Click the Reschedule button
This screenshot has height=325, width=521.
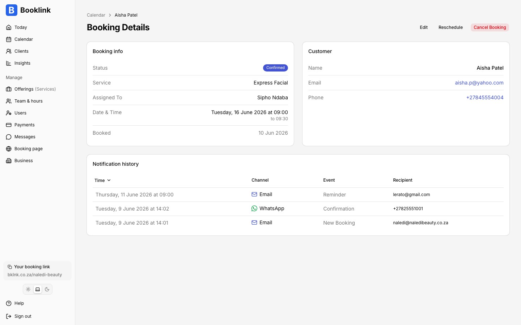click(x=450, y=27)
